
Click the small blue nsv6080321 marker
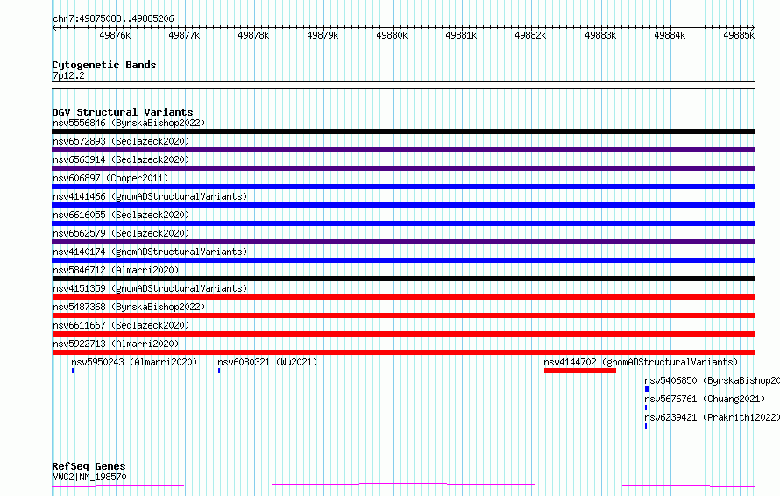click(219, 371)
